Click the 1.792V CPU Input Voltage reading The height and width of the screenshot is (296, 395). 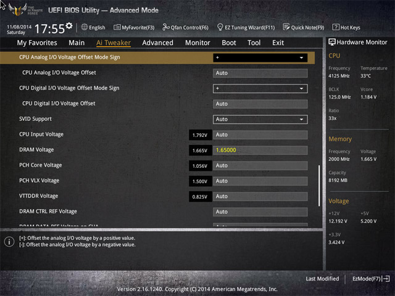[200, 135]
